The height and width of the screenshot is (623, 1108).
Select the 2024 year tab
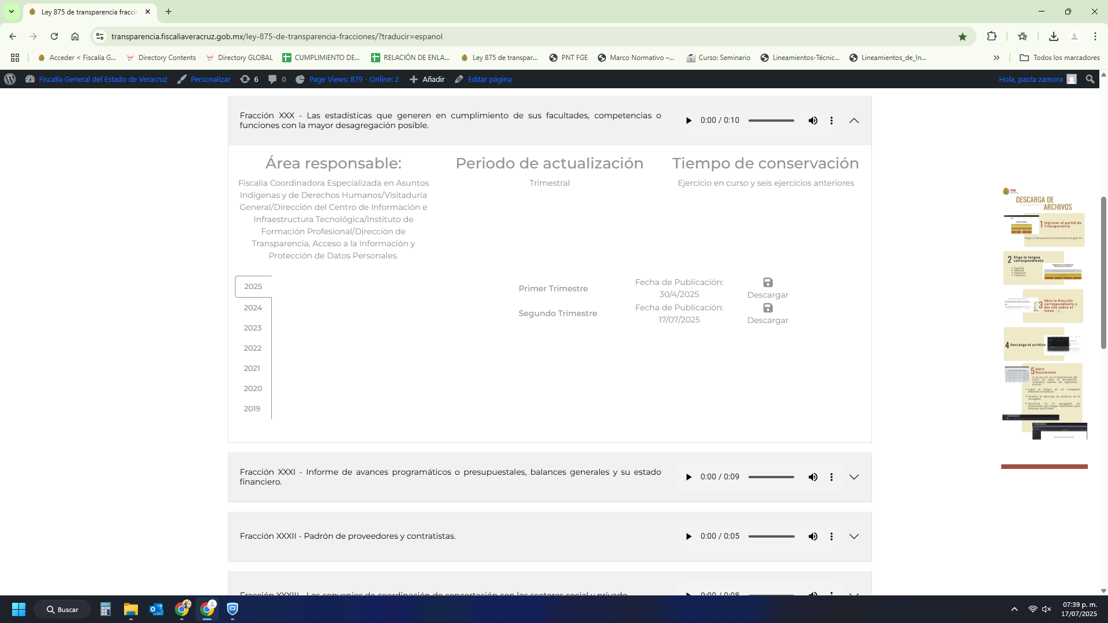click(253, 307)
